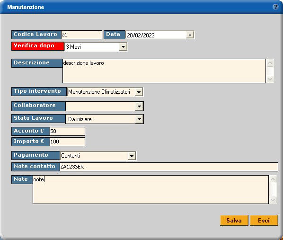Click the date text 20/02/2023

(141, 35)
